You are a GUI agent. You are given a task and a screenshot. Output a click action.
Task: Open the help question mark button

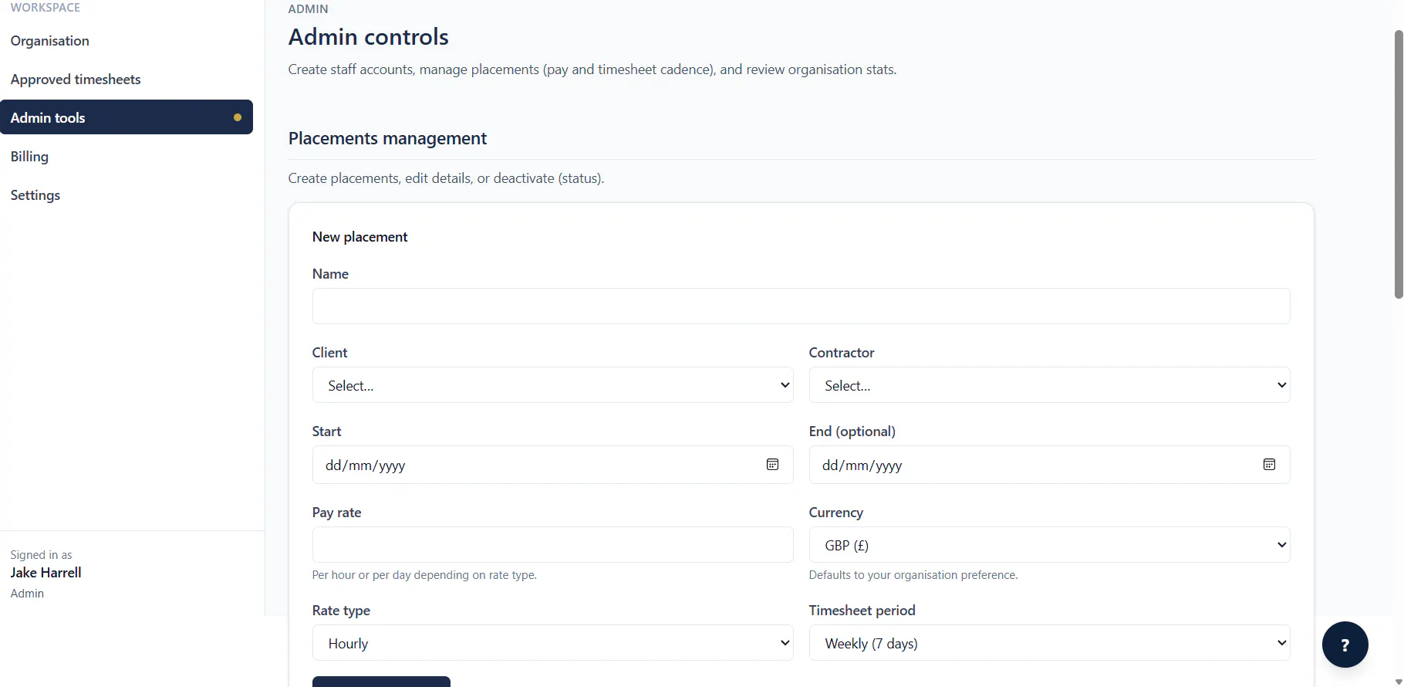point(1345,645)
